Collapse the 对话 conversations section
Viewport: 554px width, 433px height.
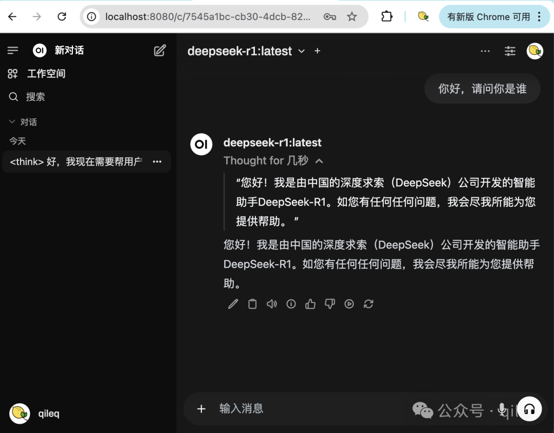23,122
